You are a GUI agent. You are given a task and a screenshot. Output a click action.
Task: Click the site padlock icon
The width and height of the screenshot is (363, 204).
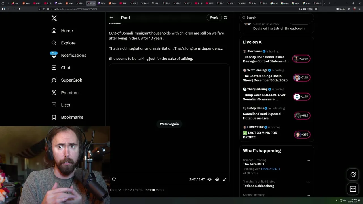44,9
